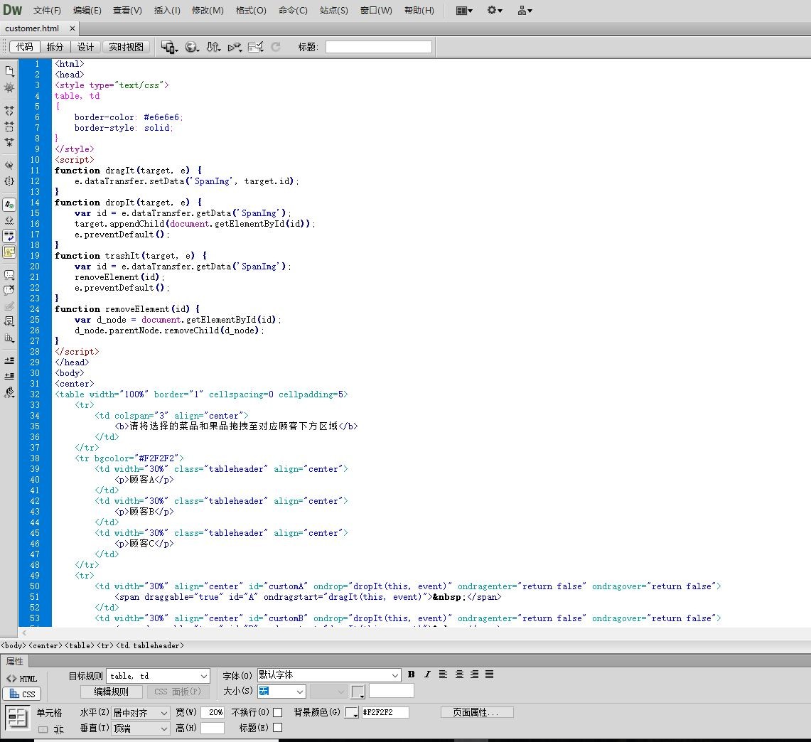Open the 查看(V) menu

click(127, 11)
